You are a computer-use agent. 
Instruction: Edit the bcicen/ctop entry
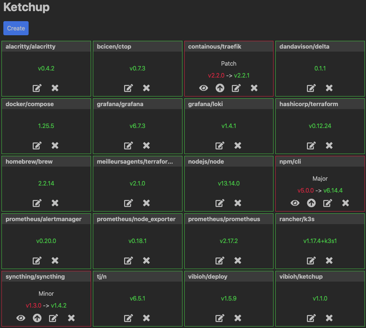pyautogui.click(x=129, y=88)
